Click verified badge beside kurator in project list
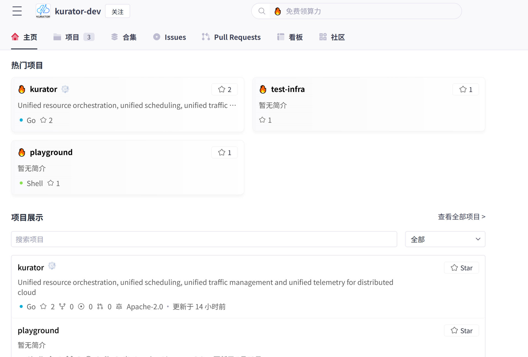The width and height of the screenshot is (528, 357). (52, 266)
